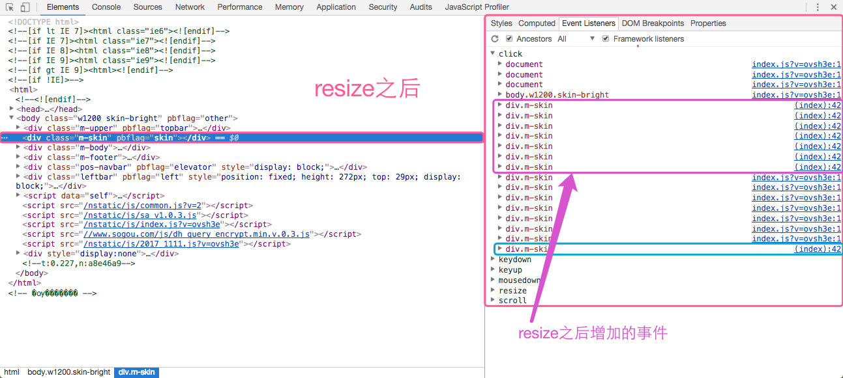
Task: Select the '<!--[if gt IE 9]>' comment line
Action: coord(91,70)
